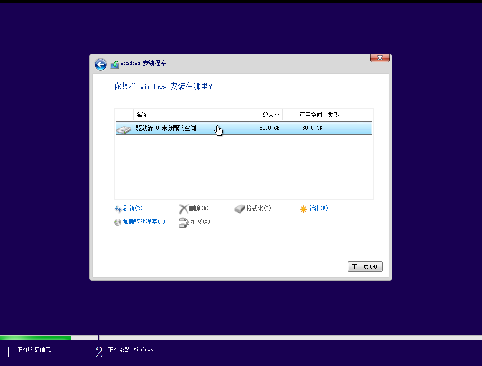Click the 名称 column header

point(186,115)
